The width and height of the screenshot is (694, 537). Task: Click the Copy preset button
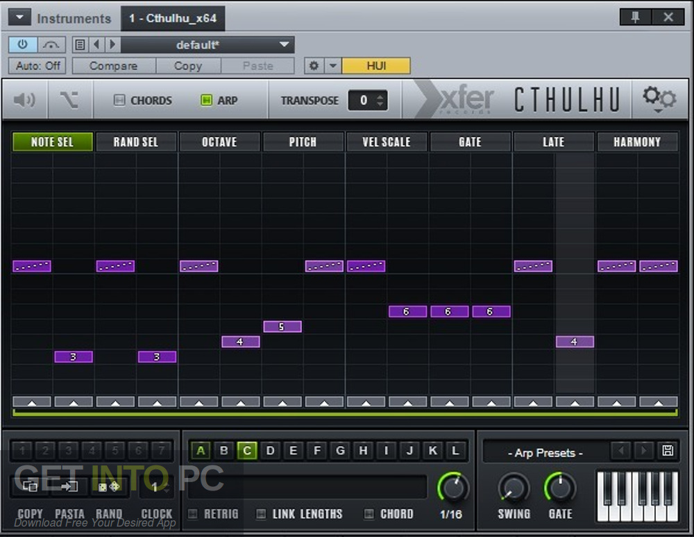point(188,66)
